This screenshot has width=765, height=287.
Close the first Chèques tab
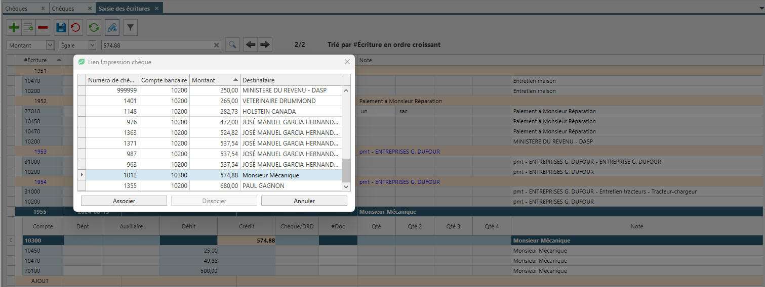point(43,9)
